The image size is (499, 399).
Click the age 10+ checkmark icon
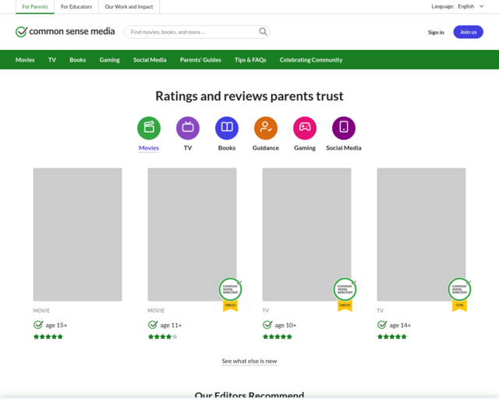(x=267, y=325)
